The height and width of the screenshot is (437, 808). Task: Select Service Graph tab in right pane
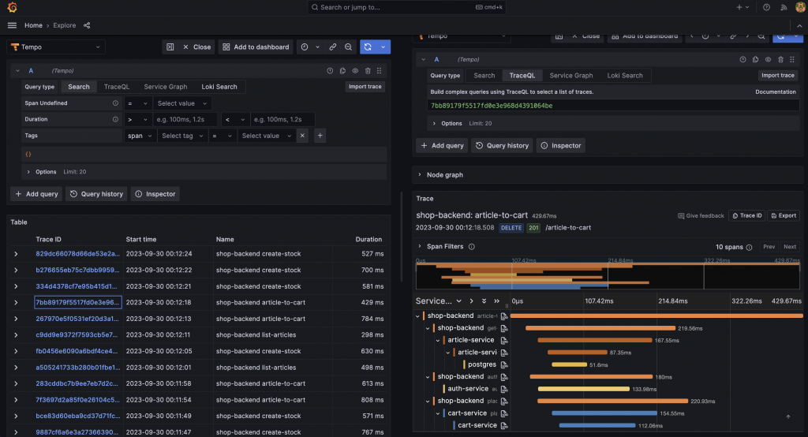[571, 75]
